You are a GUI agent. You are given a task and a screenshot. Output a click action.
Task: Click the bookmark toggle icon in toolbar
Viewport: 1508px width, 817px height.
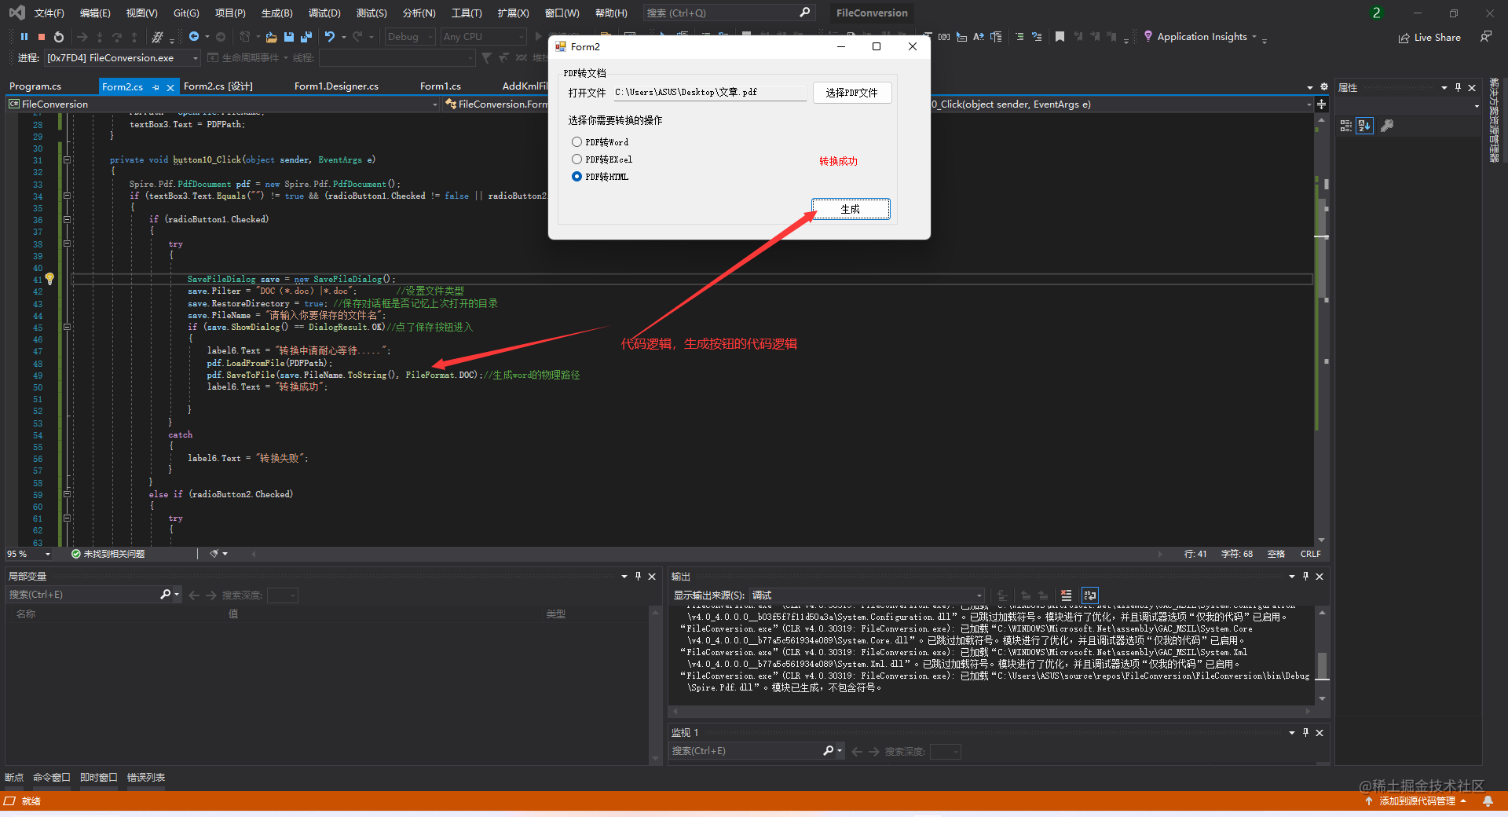1060,37
